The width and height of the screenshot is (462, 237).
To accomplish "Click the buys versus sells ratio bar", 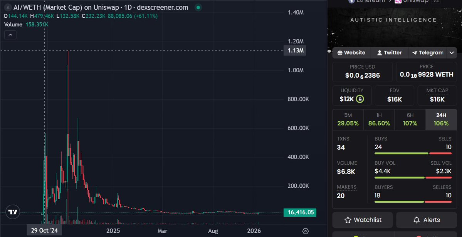I will pyautogui.click(x=413, y=153).
